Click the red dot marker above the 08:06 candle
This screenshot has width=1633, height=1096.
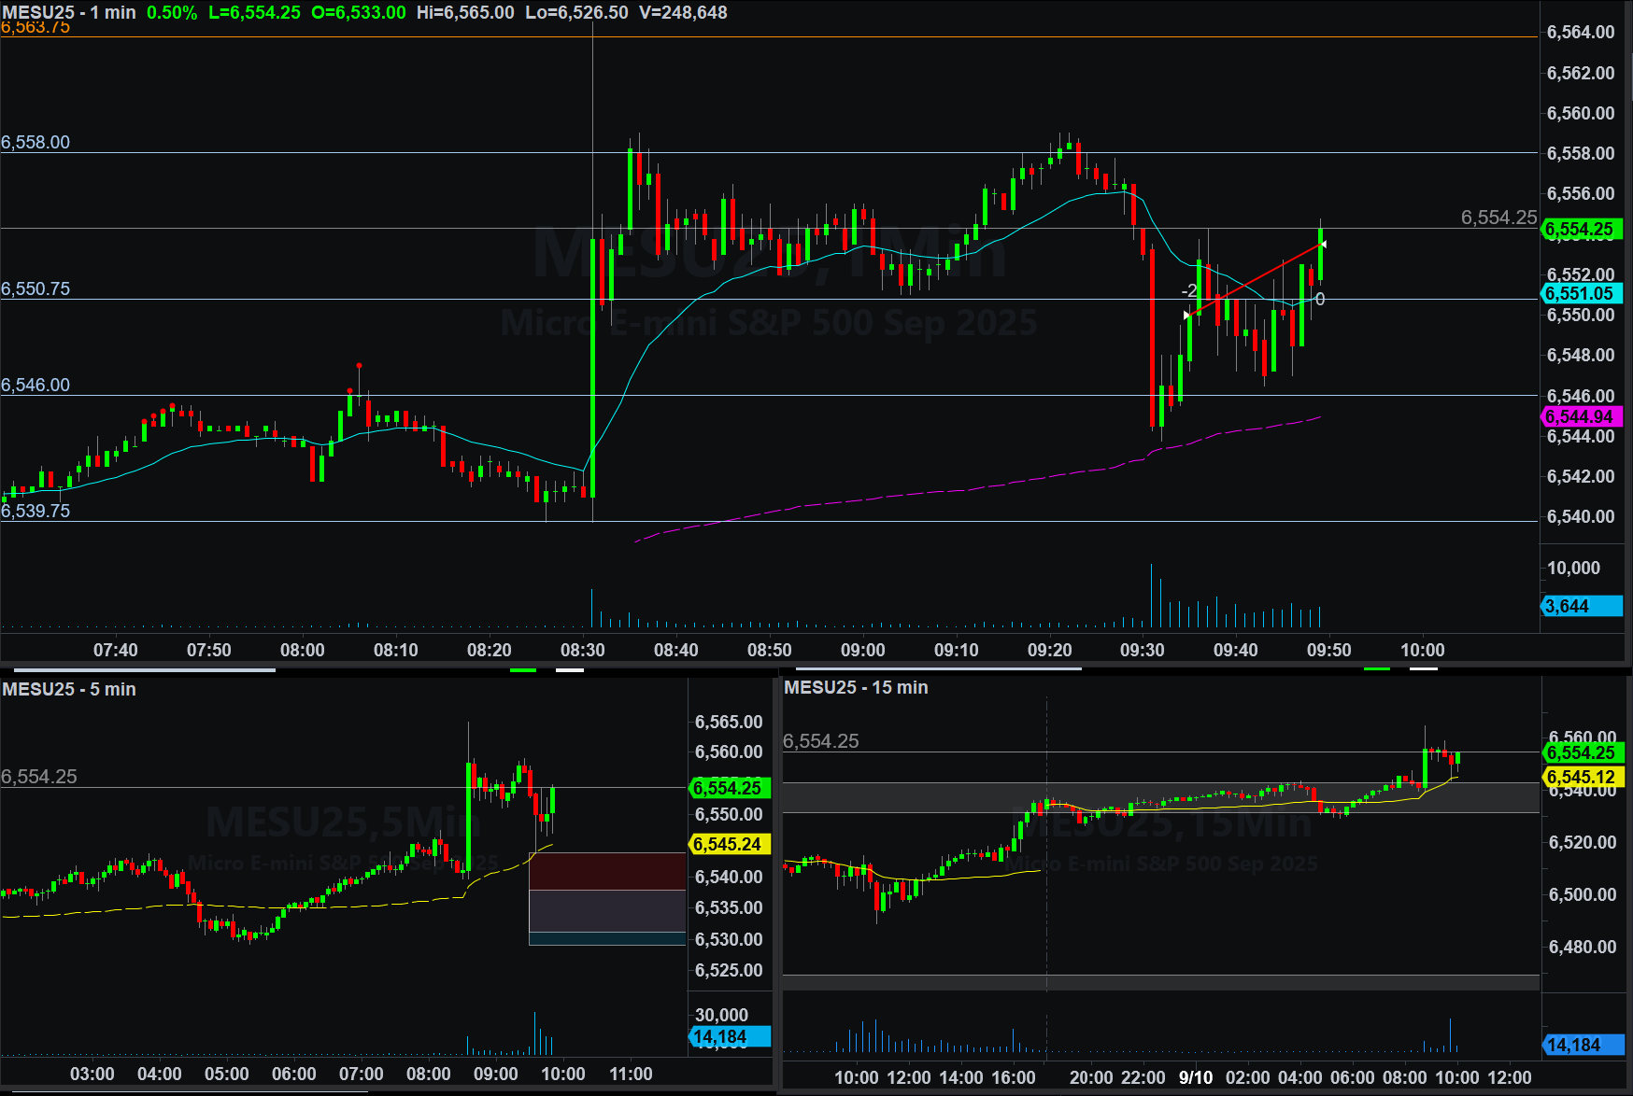359,366
